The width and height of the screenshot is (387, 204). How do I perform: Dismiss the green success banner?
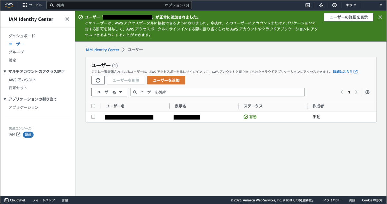380,17
